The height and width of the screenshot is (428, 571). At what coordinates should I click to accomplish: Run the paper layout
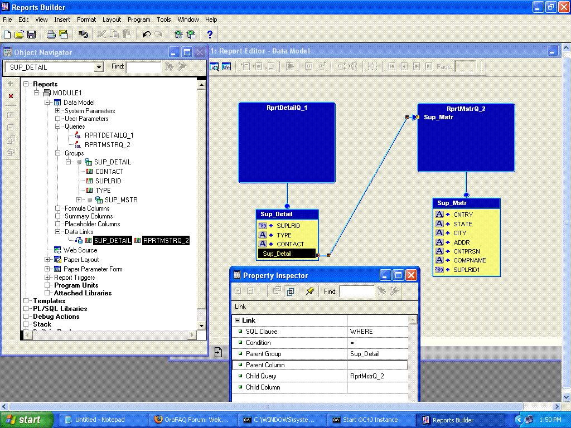coord(178,35)
